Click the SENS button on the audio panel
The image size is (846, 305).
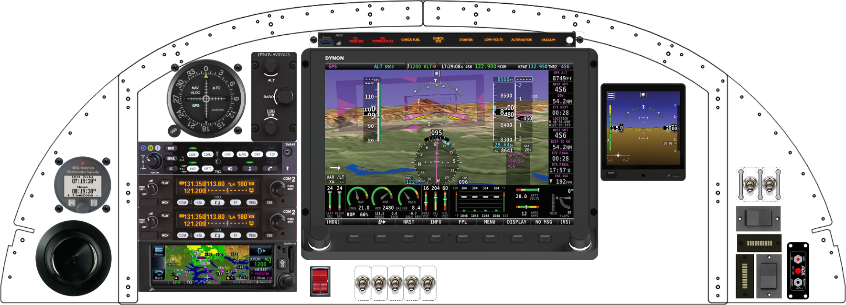click(x=171, y=159)
